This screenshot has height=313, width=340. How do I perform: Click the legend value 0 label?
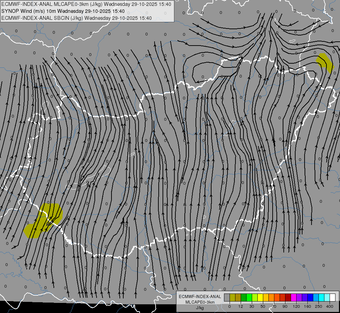230,306
